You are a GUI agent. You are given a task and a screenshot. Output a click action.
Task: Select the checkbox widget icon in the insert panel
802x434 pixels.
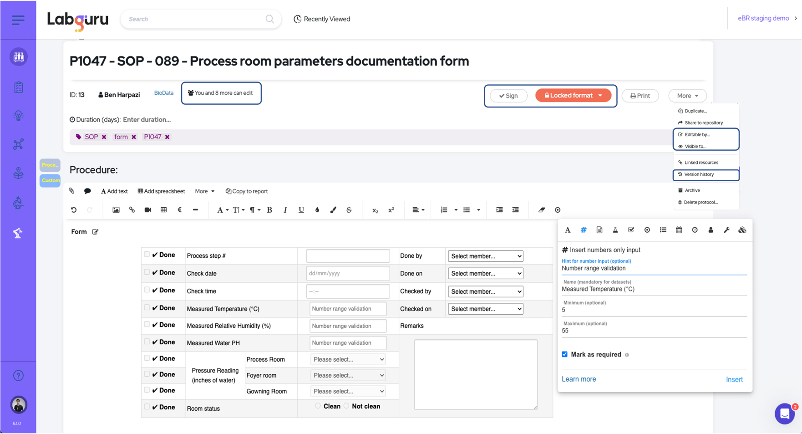(631, 230)
